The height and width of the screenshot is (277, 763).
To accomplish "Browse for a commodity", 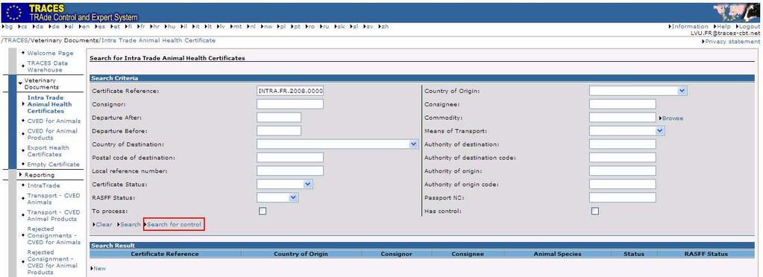I will point(671,118).
